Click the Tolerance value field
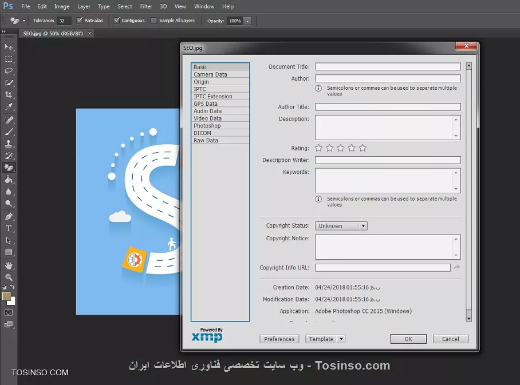The image size is (520, 385). [64, 21]
